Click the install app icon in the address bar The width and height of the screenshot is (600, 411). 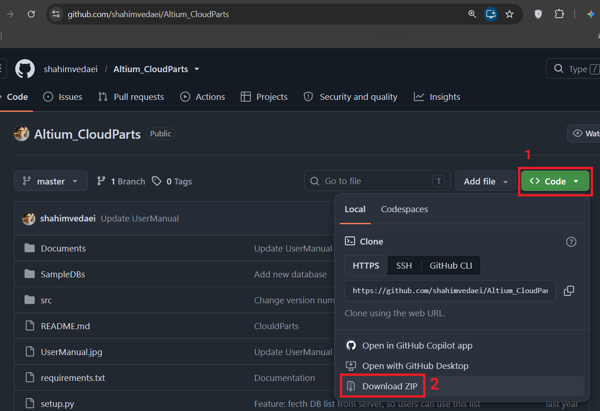(x=491, y=14)
